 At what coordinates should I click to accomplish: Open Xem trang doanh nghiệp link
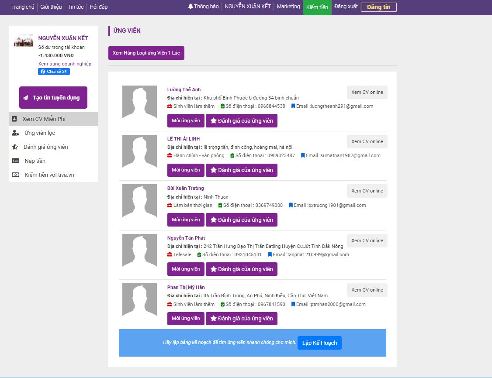(x=65, y=64)
